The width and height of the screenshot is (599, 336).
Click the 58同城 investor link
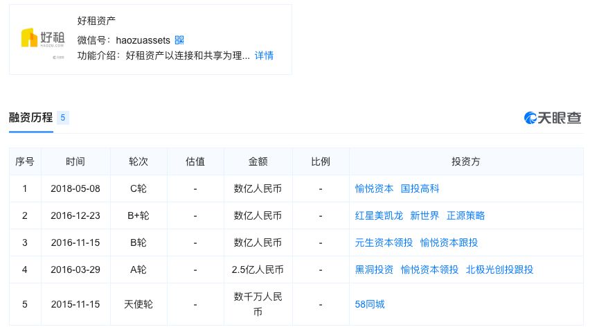point(369,303)
